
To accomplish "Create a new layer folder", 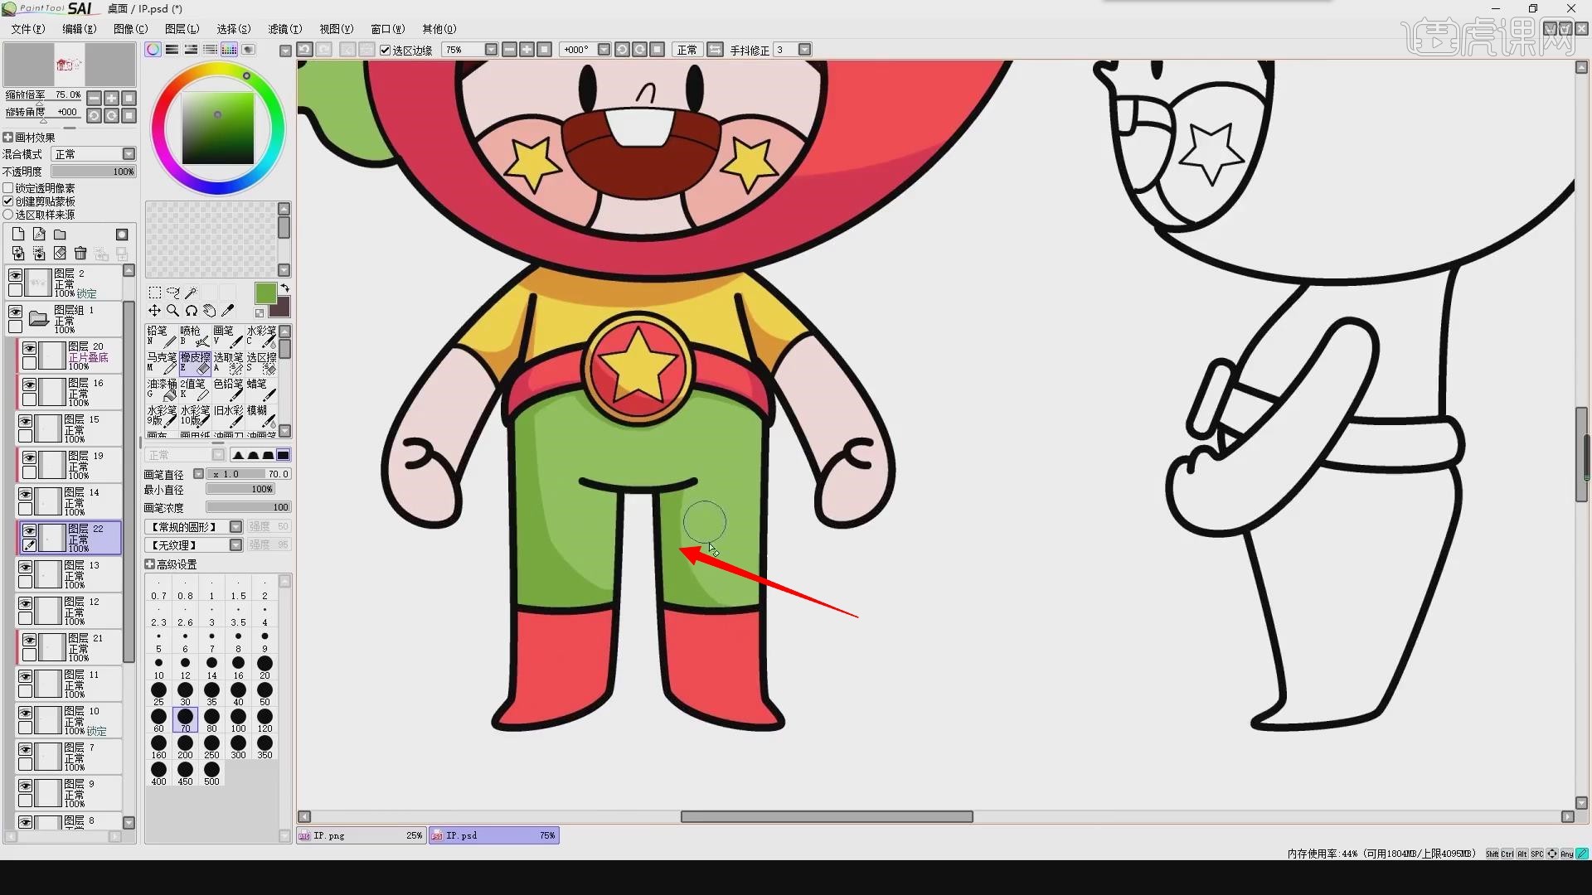I will 60,235.
